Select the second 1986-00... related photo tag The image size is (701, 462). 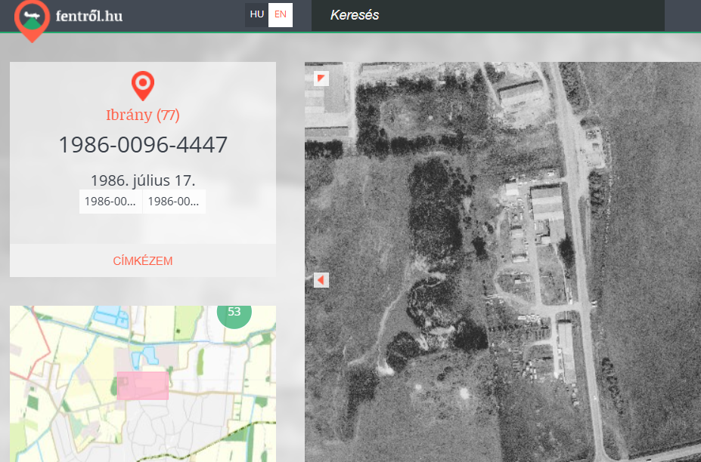click(x=174, y=202)
